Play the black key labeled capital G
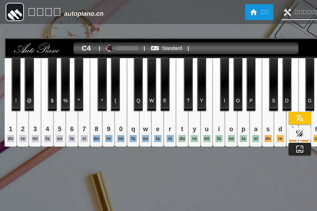The image size is (317, 211). pos(310,84)
